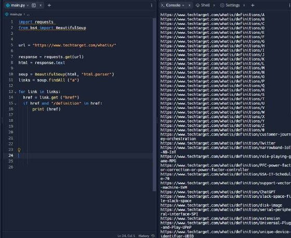Click the 'print (href)' line
This screenshot has width=291, height=238.
pos(46,109)
